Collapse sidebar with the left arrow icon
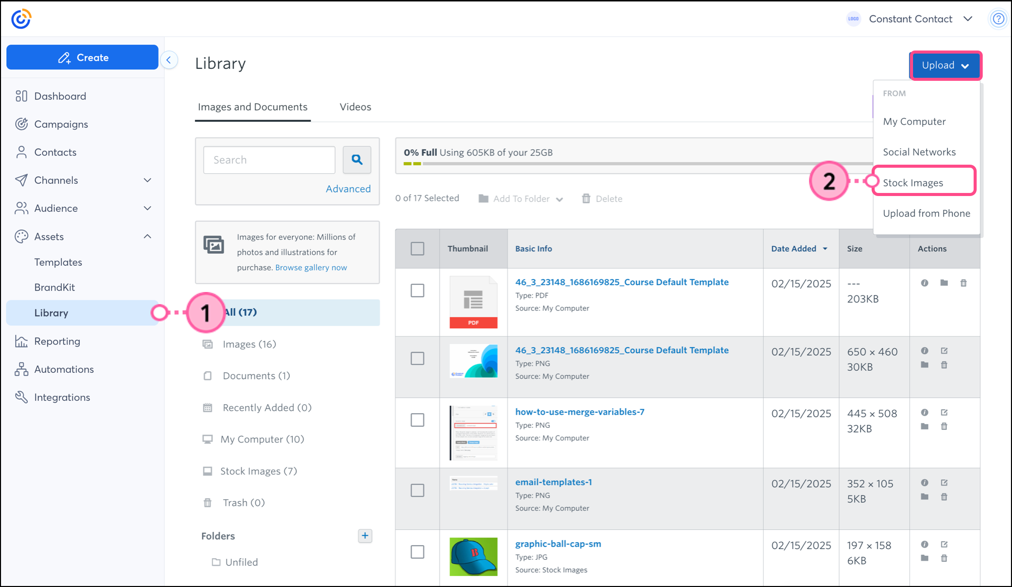 coord(169,60)
